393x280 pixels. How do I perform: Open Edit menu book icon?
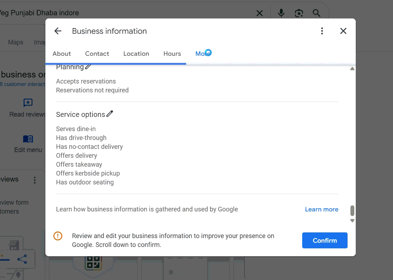pos(28,139)
